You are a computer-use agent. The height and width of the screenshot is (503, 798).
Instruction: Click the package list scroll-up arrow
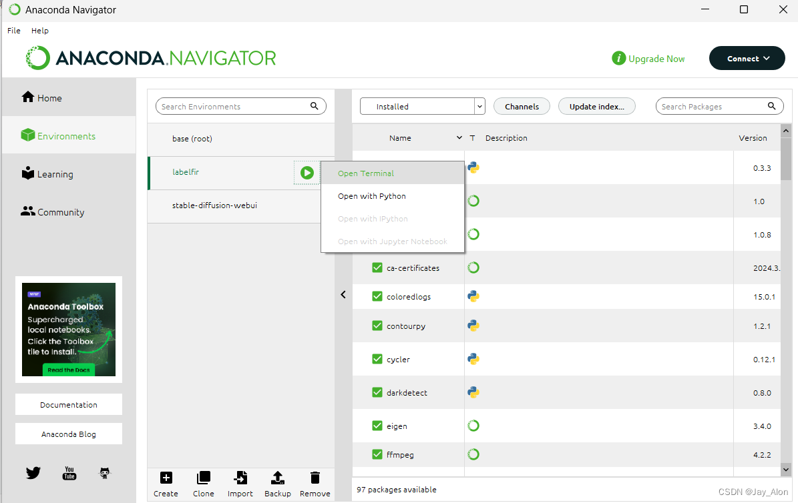tap(786, 130)
